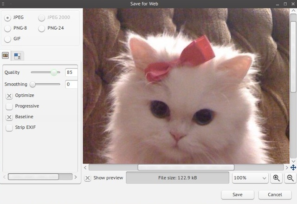This screenshot has height=204, width=297.
Task: Click the Quality slider handle
Action: coord(54,72)
